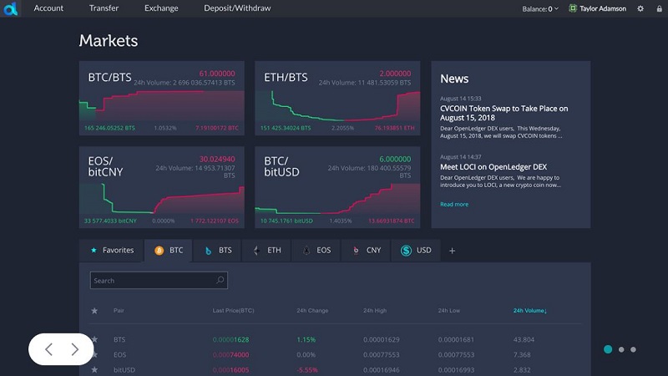Click the search magnifier icon
The height and width of the screenshot is (376, 668).
pos(220,280)
